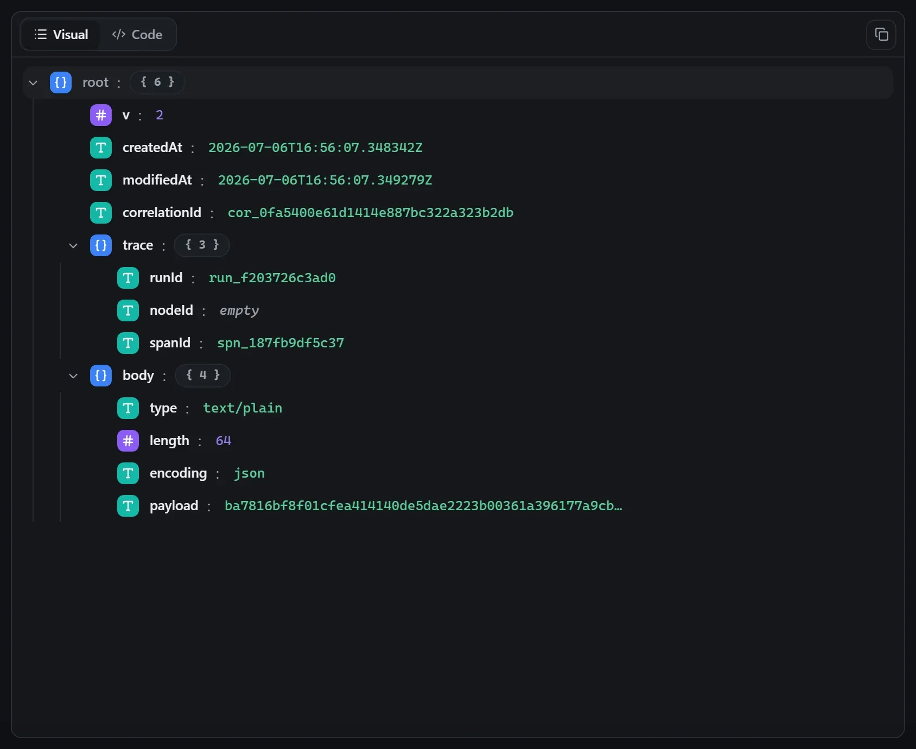The width and height of the screenshot is (916, 749).
Task: Click the payload key label
Action: [174, 506]
